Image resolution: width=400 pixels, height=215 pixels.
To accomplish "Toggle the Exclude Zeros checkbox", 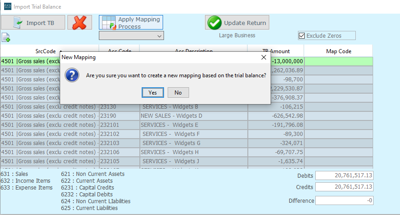I will [x=302, y=35].
